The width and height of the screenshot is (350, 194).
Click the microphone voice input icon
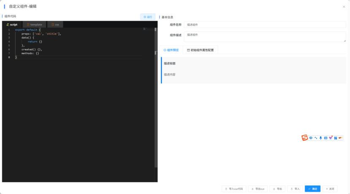pos(320,138)
